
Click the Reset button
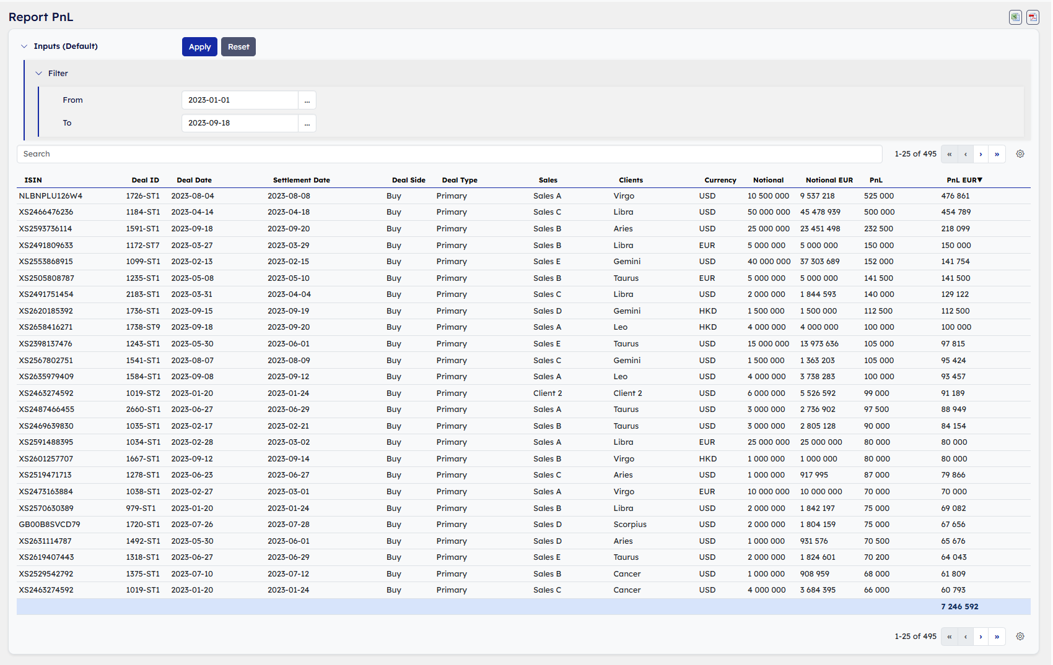238,47
